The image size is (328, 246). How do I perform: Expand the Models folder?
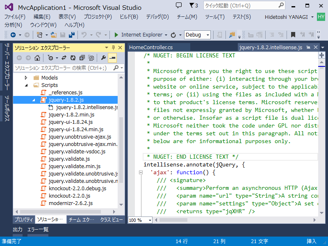[x=26, y=78]
